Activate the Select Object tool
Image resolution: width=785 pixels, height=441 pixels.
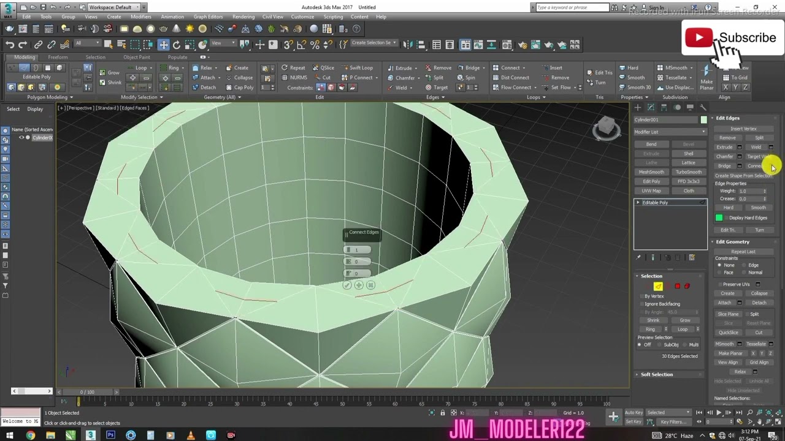(109, 45)
